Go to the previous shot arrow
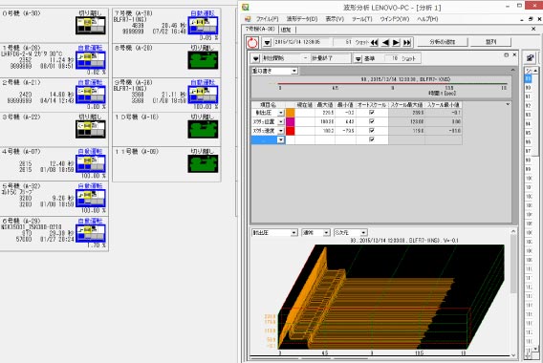Viewport: 543px width, 363px height. pyautogui.click(x=385, y=43)
